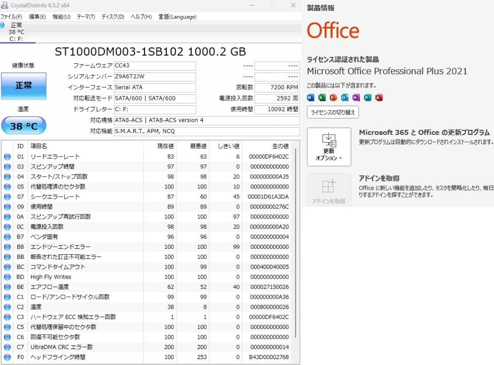
Task: Click the Word app icon
Action: coord(311,97)
